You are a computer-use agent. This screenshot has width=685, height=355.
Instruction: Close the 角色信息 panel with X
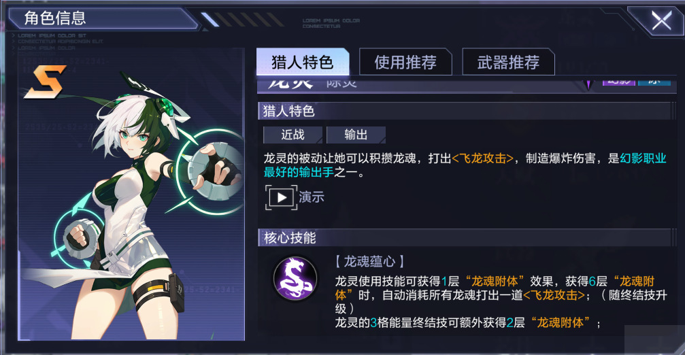click(661, 20)
